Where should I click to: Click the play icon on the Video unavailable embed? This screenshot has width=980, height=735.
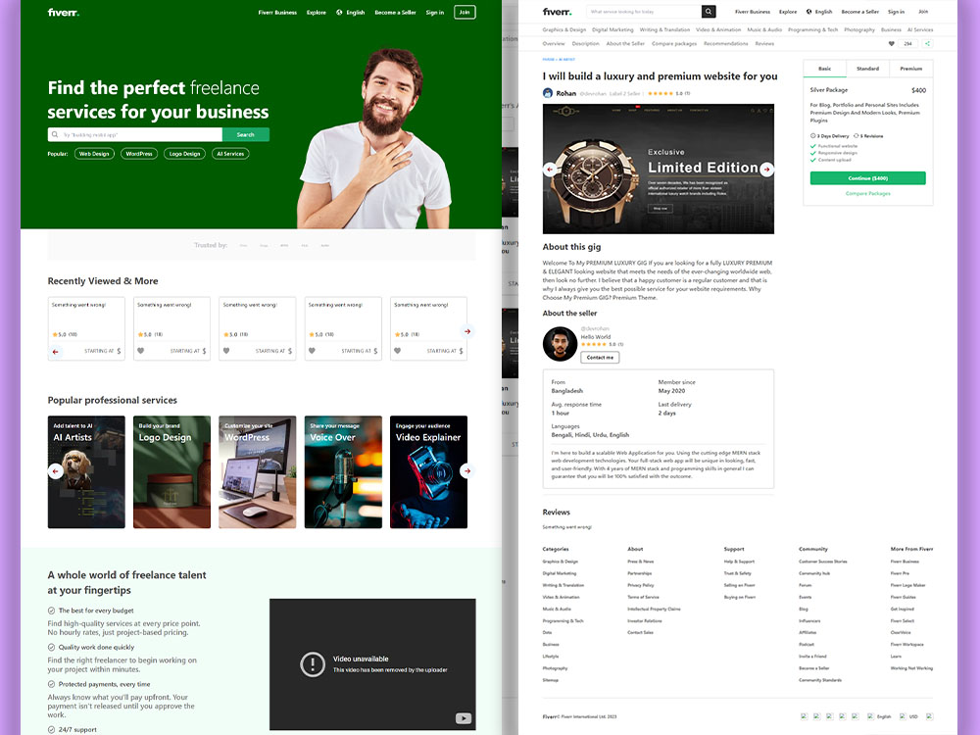(x=462, y=717)
